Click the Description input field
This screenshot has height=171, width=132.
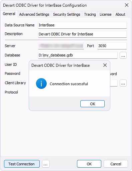pos(82,34)
